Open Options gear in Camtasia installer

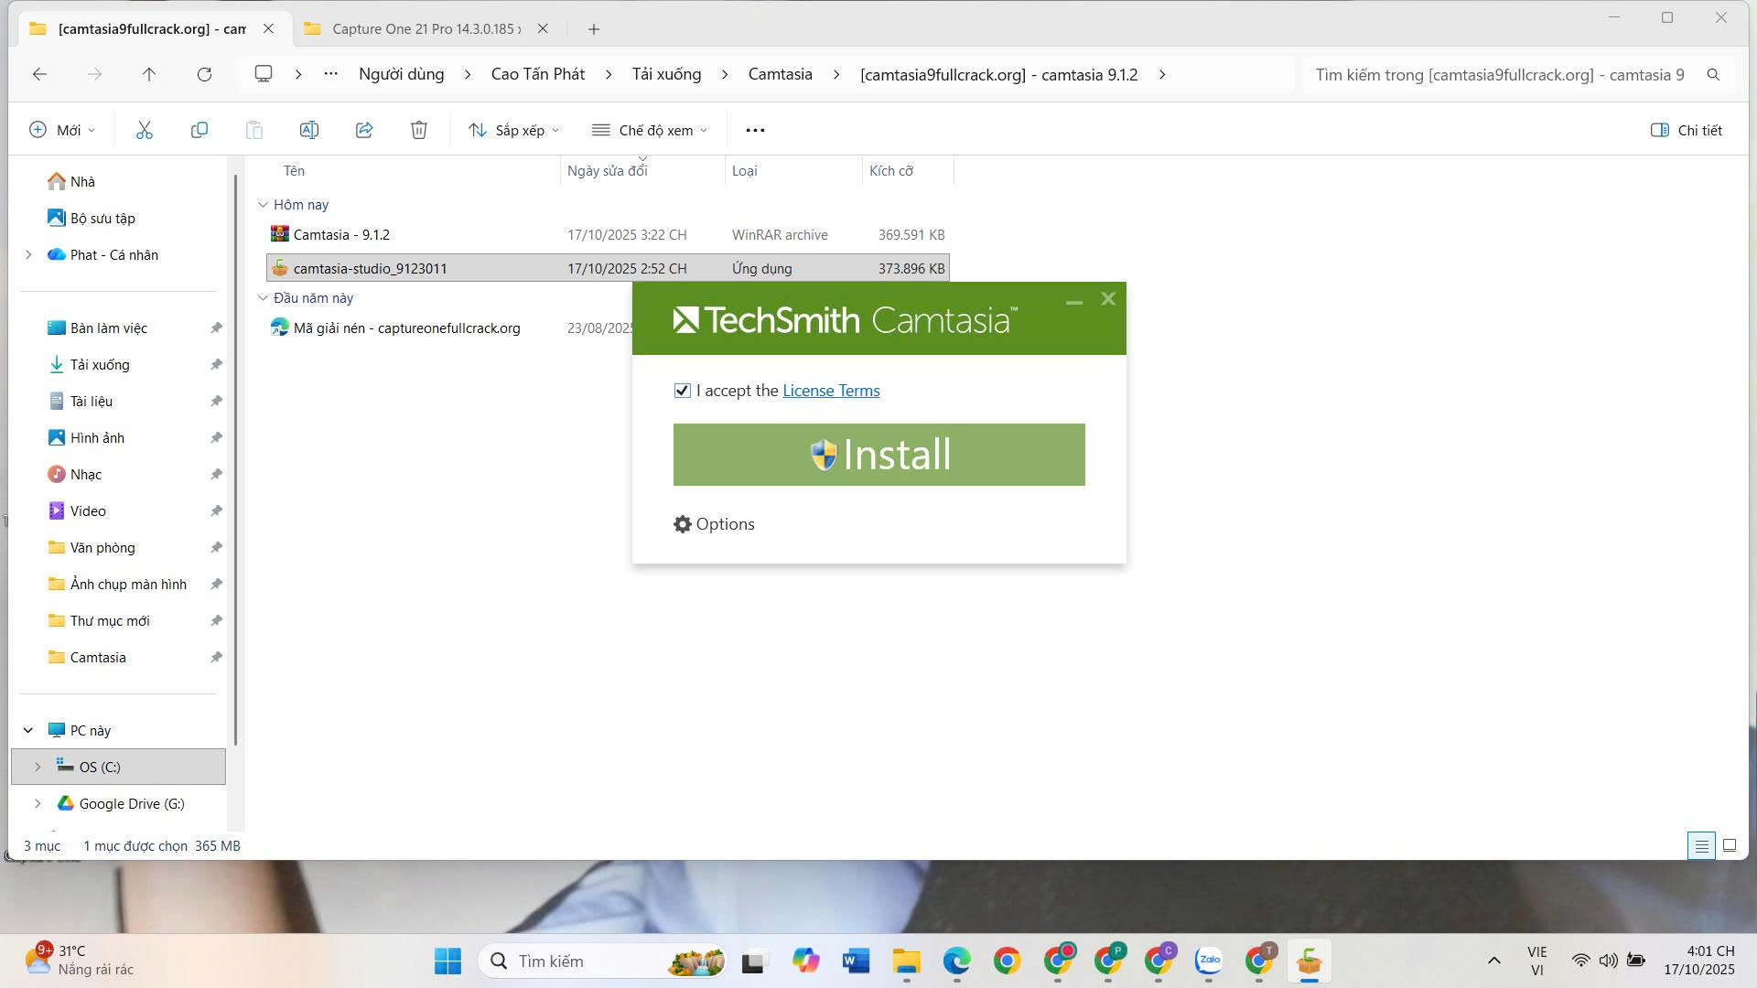[x=714, y=524]
